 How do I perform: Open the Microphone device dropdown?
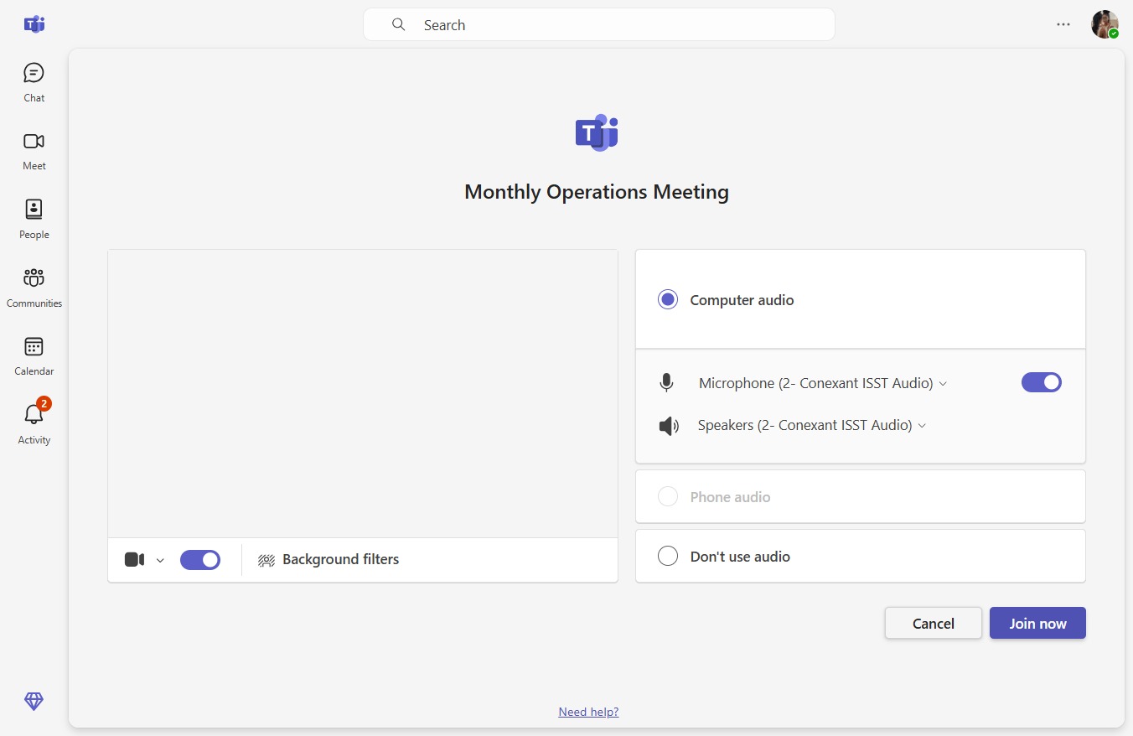(823, 383)
